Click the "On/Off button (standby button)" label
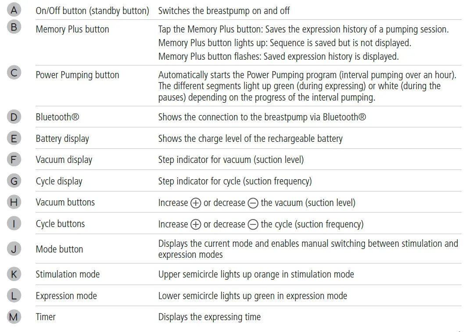Image resolution: width=466 pixels, height=332 pixels. [x=92, y=11]
